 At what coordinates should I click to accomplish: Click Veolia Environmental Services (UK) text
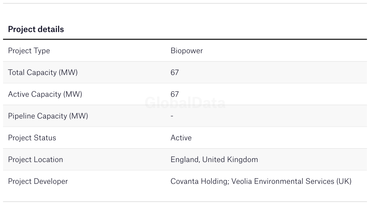[x=291, y=181]
